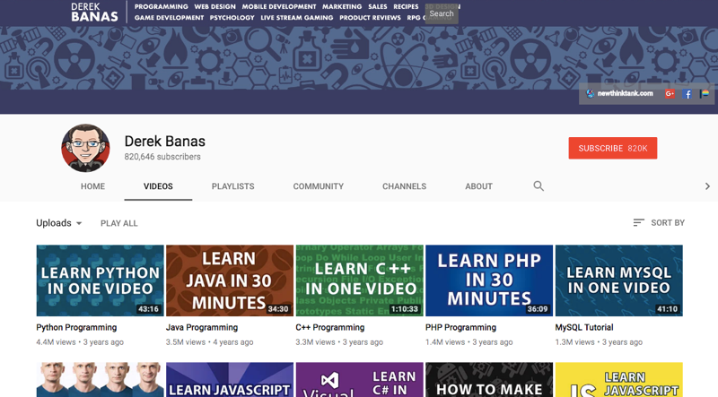Click the Search tooltip in banner
Screen dimensions: 718x397
(x=442, y=13)
